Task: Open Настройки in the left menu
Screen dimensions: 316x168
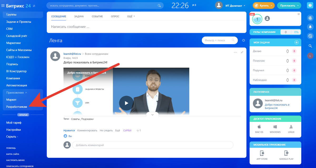Action: click(x=13, y=130)
